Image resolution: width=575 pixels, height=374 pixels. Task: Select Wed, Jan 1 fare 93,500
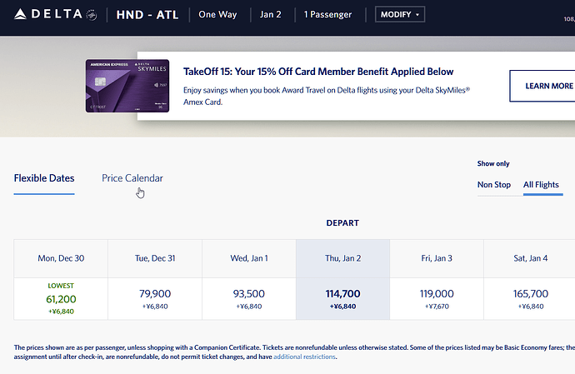(249, 298)
